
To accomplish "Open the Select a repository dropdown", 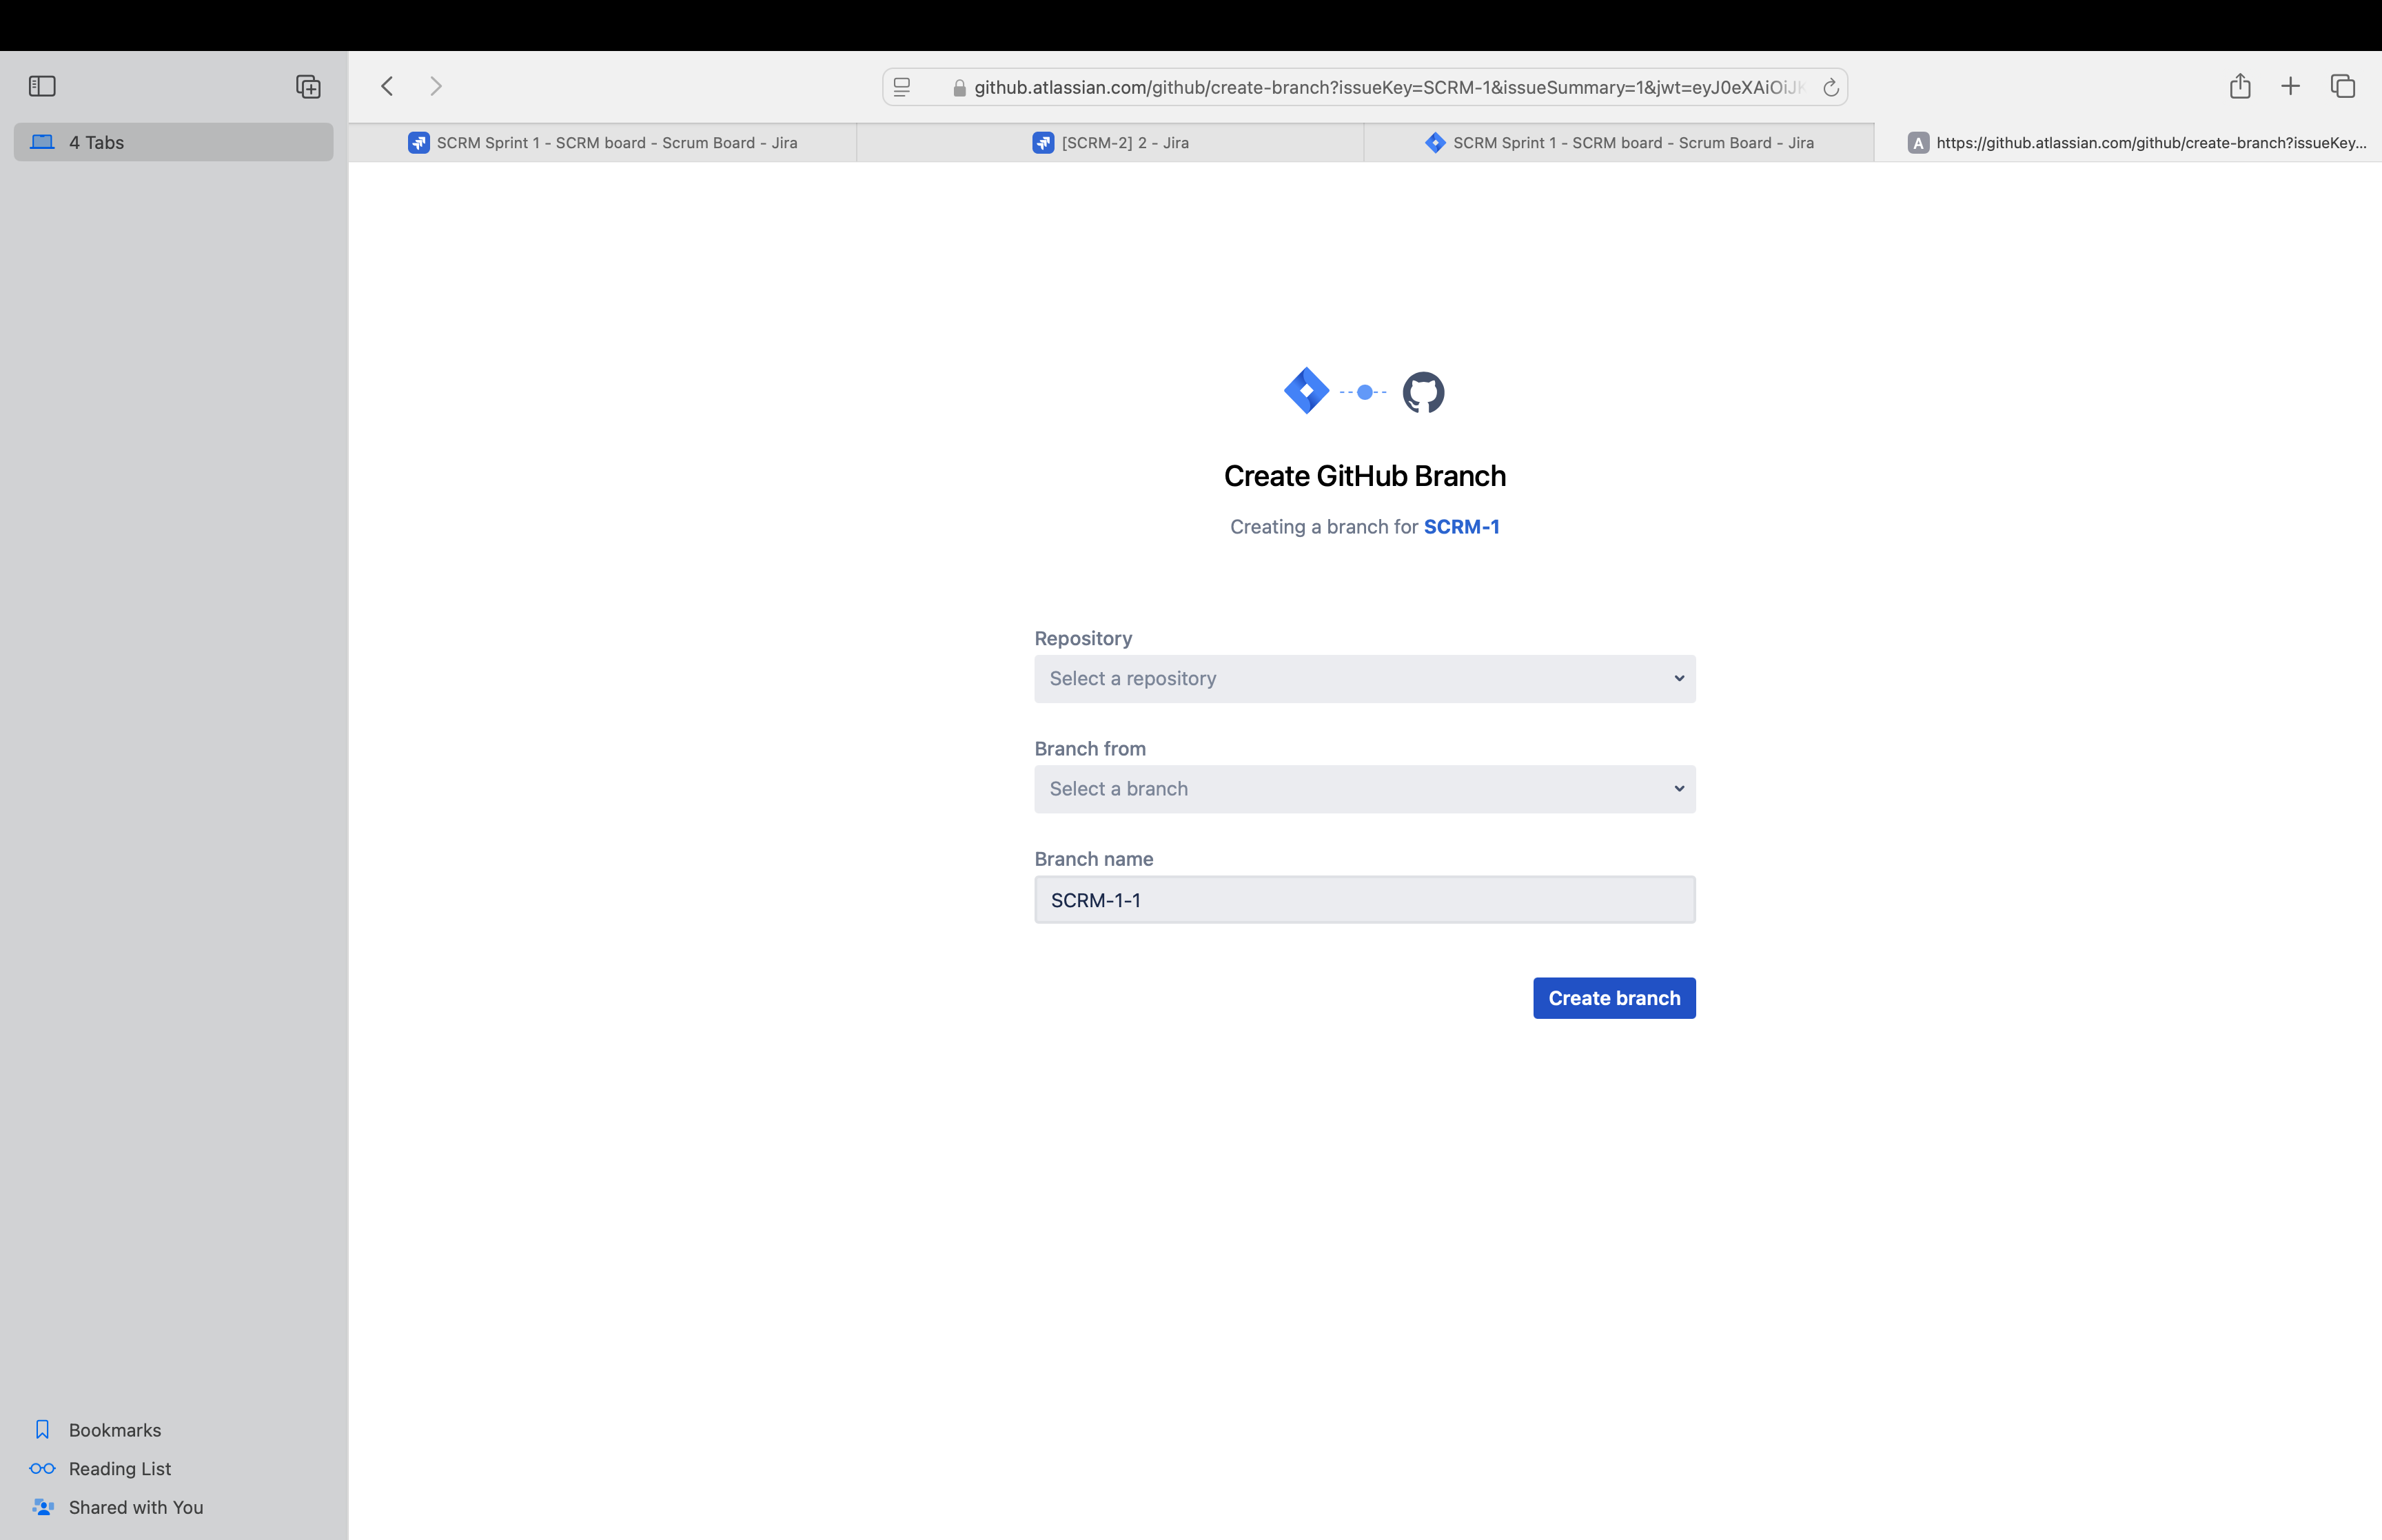I will 1363,678.
